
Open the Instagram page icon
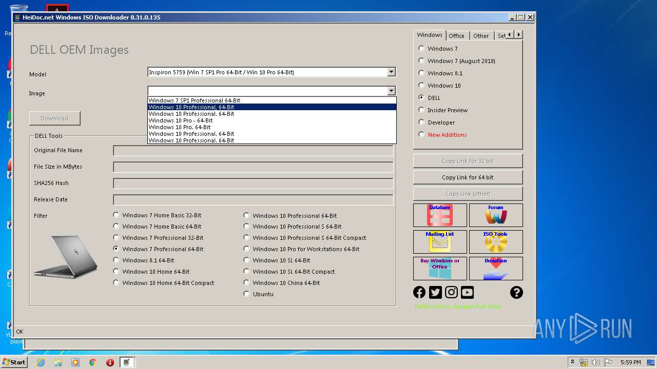pyautogui.click(x=451, y=292)
